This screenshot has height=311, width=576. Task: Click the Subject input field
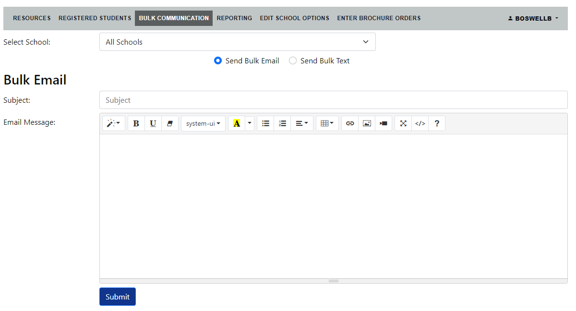coord(334,100)
